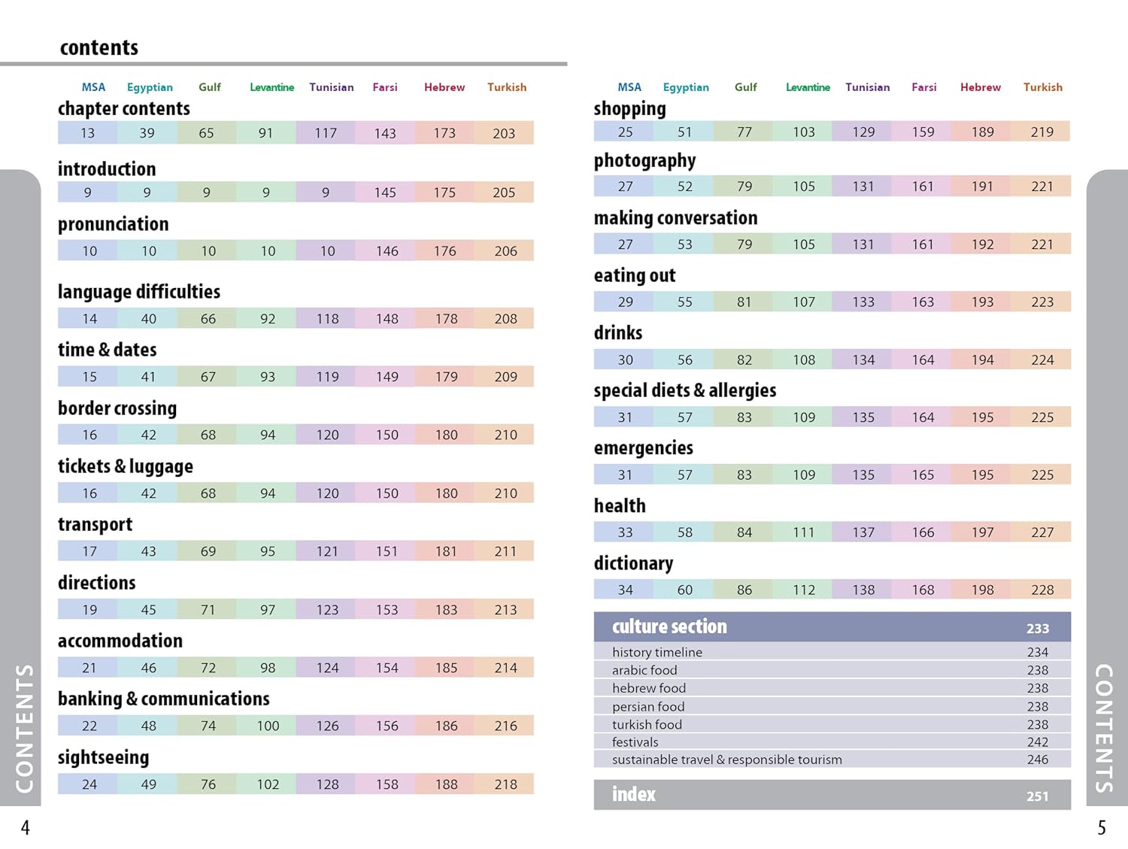Image resolution: width=1128 pixels, height=849 pixels.
Task: Click the shopping section heading
Action: pos(629,109)
